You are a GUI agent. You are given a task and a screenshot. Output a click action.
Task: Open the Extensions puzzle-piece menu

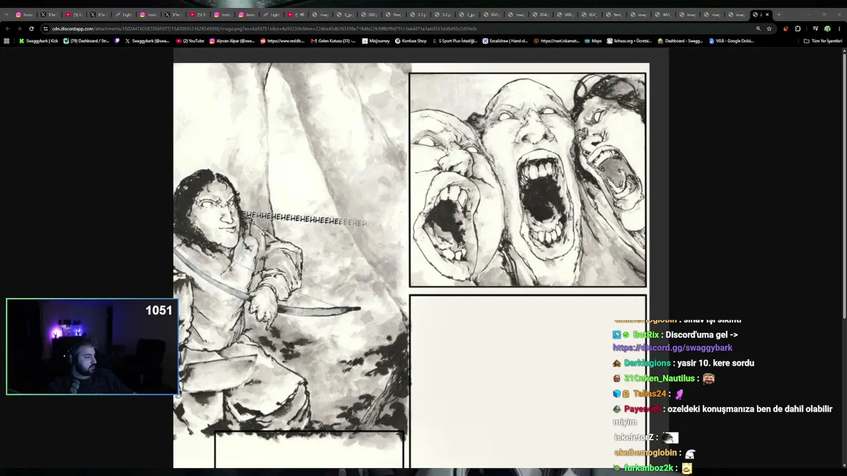pos(797,28)
